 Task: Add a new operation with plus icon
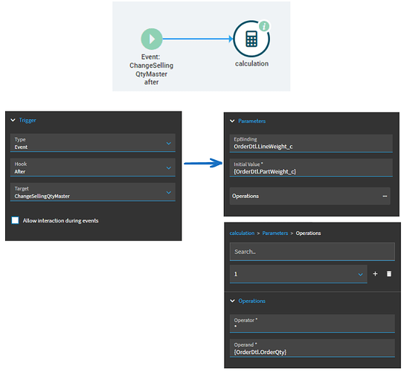(375, 274)
